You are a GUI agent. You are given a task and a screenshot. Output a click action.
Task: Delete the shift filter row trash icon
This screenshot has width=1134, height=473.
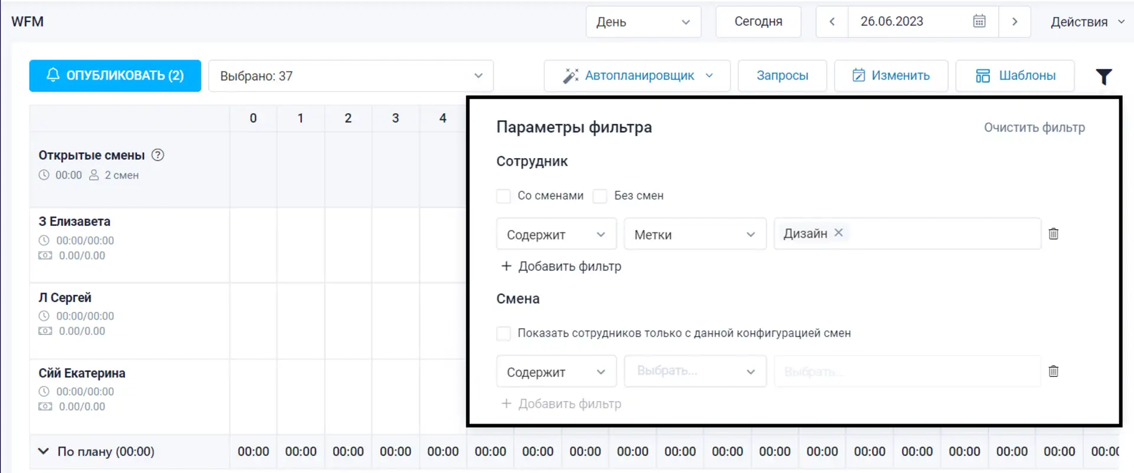click(x=1054, y=371)
